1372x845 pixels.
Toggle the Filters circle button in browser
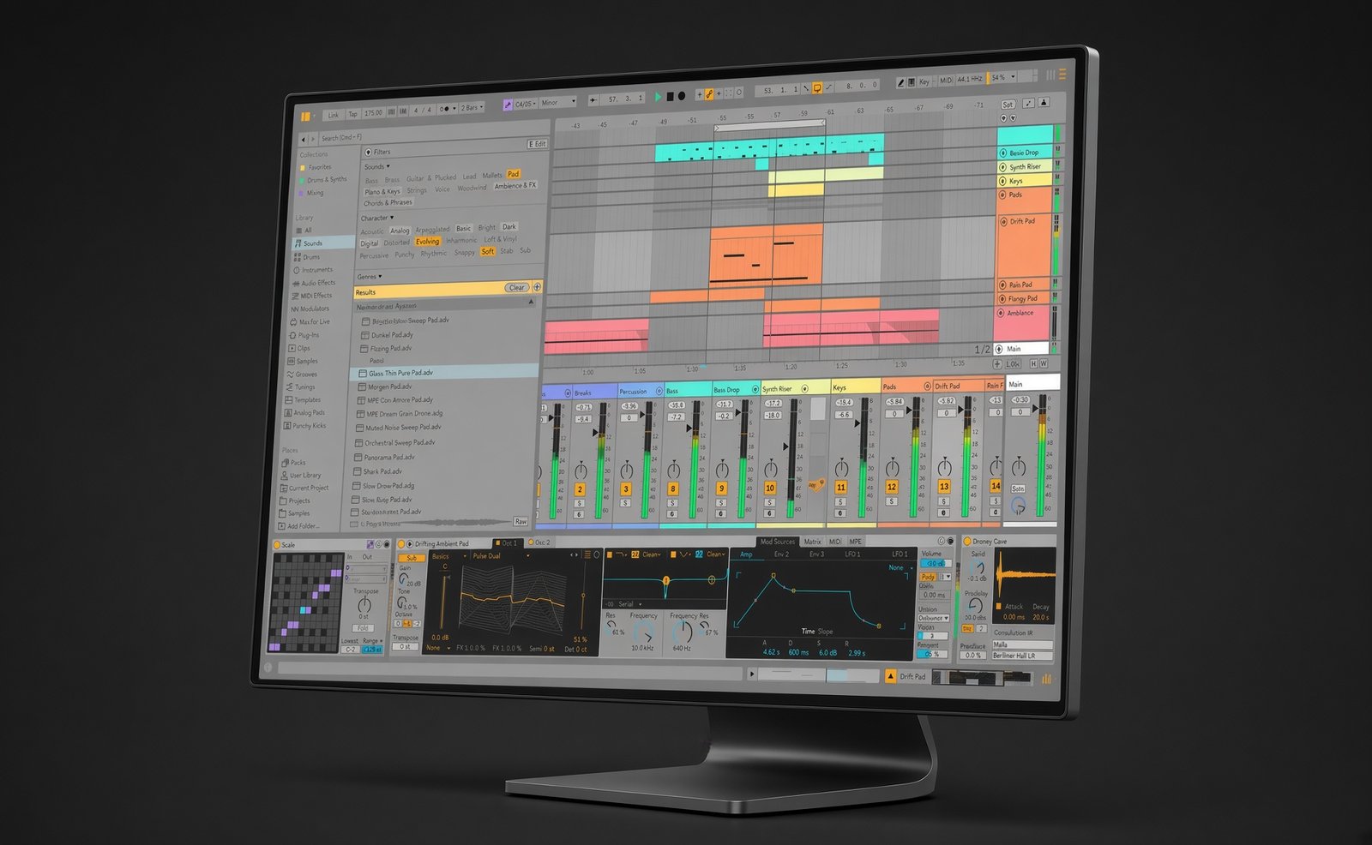tap(369, 152)
